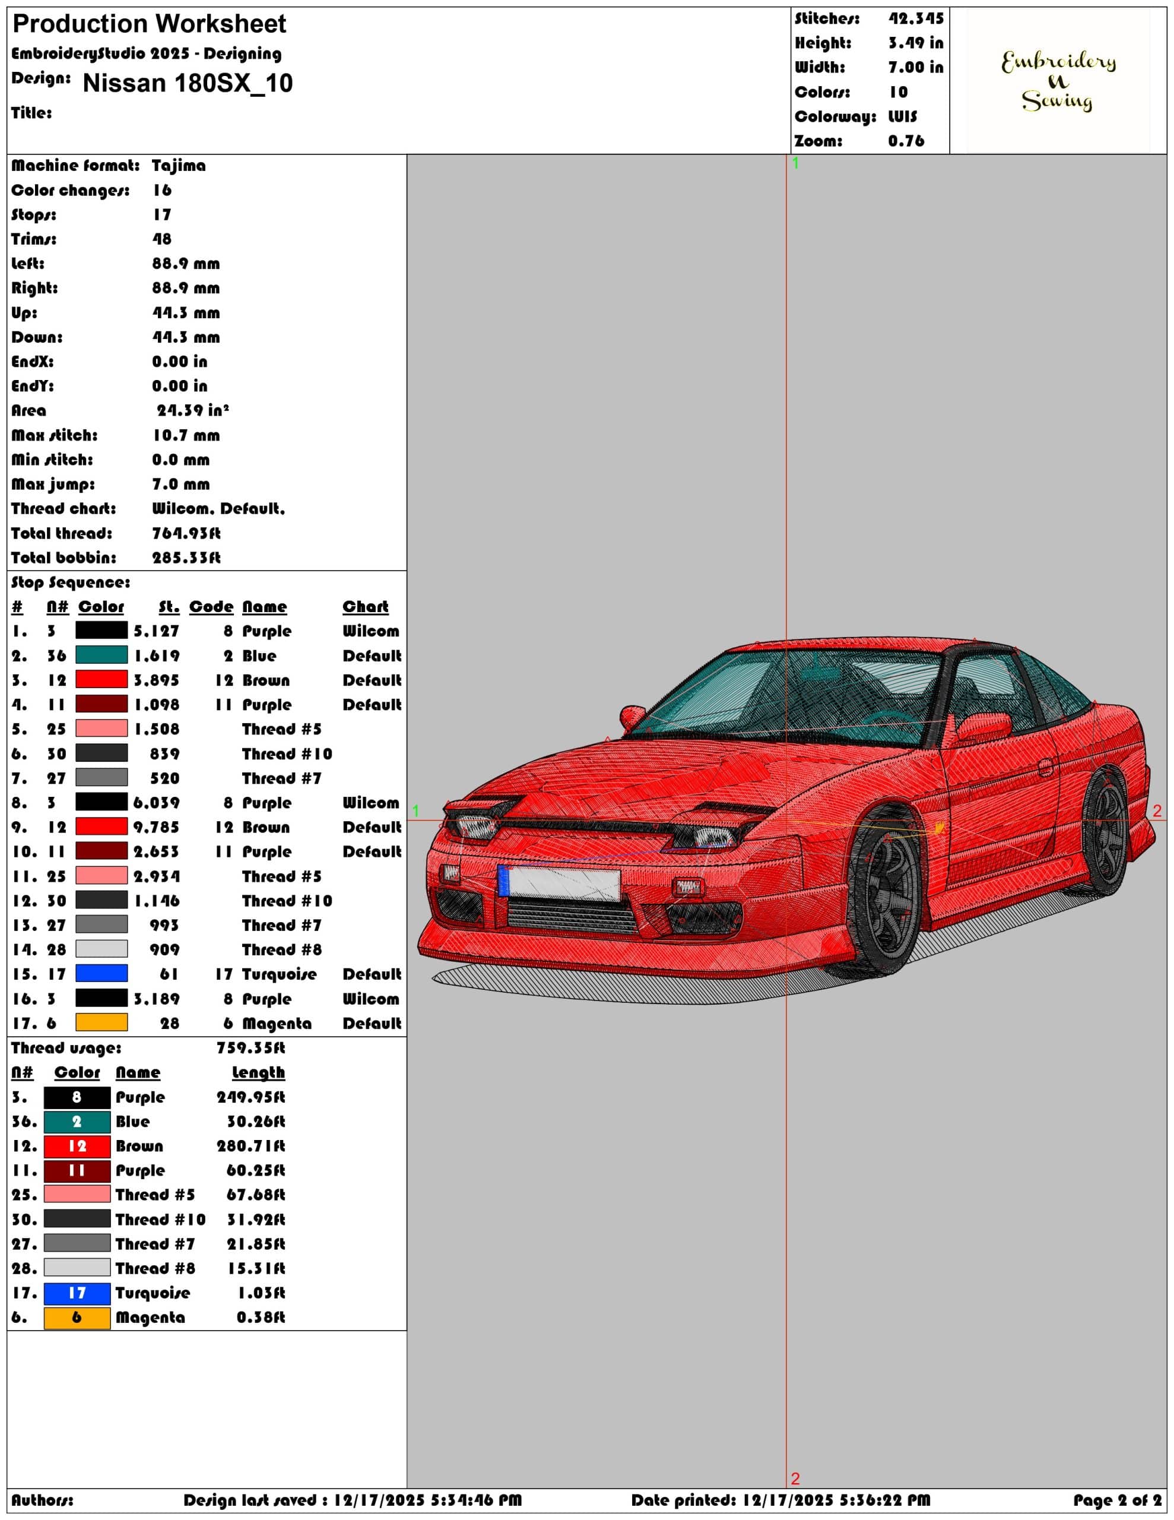1174x1520 pixels.
Task: Click the dark red swatch in Stop Sequence row 10
Action: click(101, 851)
